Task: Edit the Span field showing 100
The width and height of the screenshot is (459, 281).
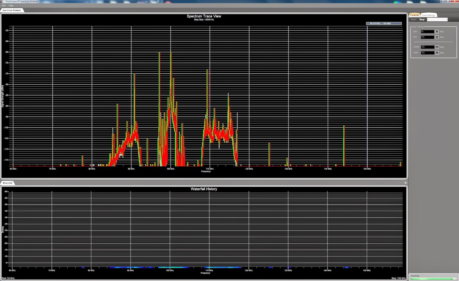Action: (427, 53)
